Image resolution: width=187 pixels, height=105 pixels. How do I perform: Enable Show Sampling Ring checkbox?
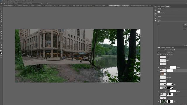click(x=41, y=3)
